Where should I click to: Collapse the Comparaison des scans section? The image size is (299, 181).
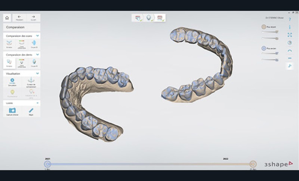38,36
